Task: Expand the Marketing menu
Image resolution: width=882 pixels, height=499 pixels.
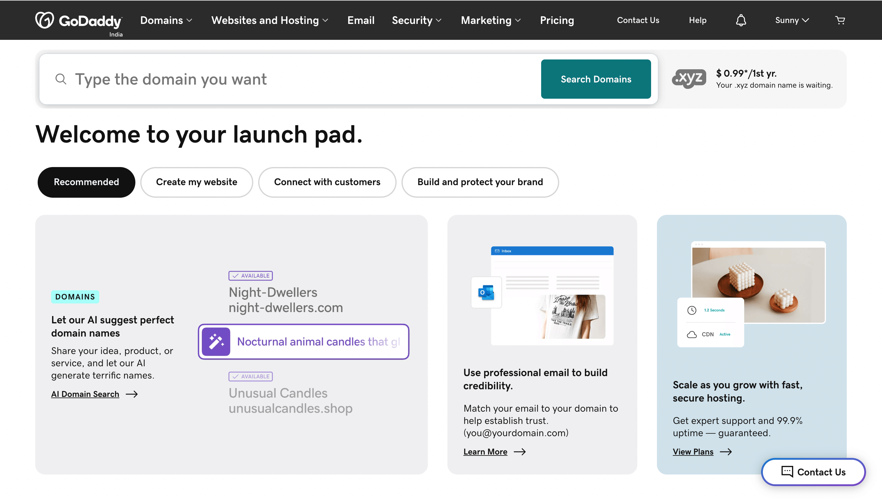Action: (x=490, y=20)
